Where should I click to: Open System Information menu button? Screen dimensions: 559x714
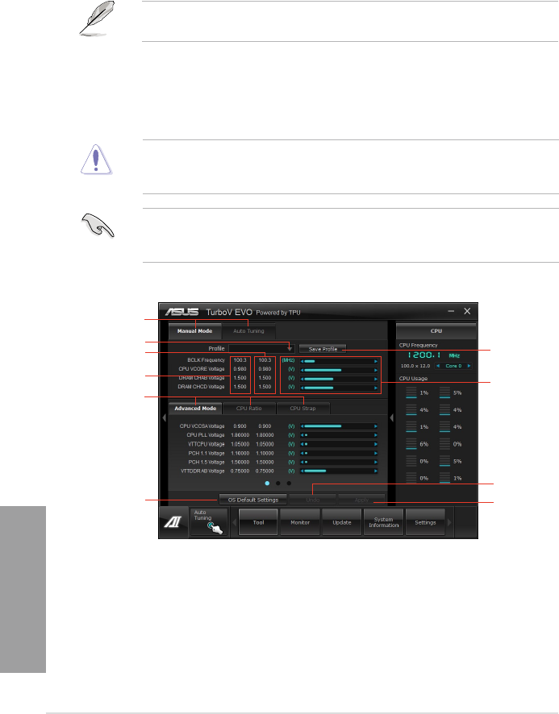pos(383,522)
